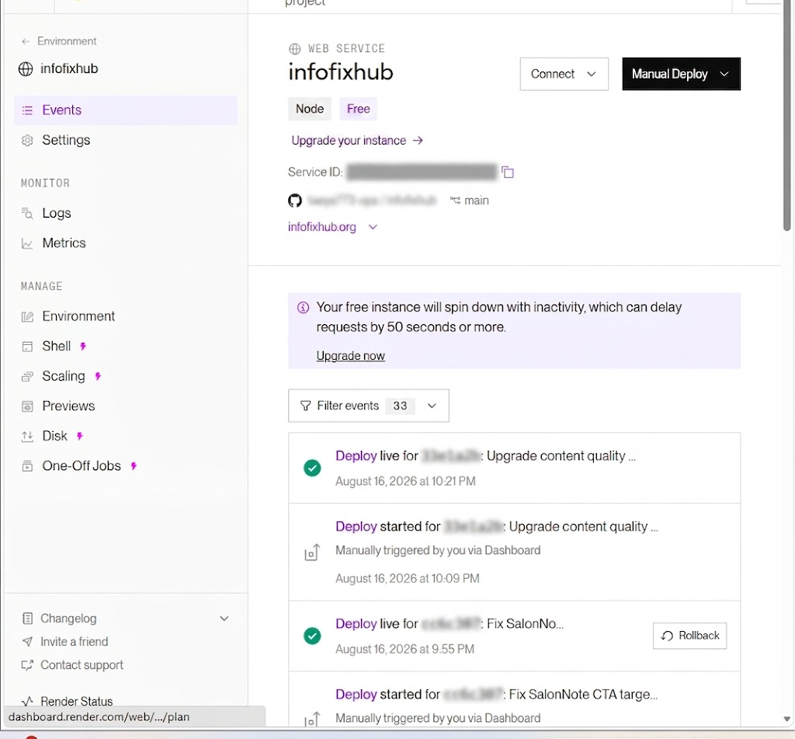This screenshot has width=795, height=739.
Task: Click the Environment edit icon
Action: click(27, 317)
